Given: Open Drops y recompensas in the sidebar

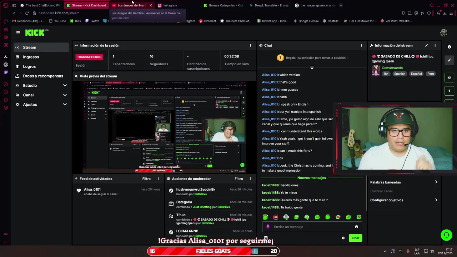Looking at the screenshot, I should [41, 76].
